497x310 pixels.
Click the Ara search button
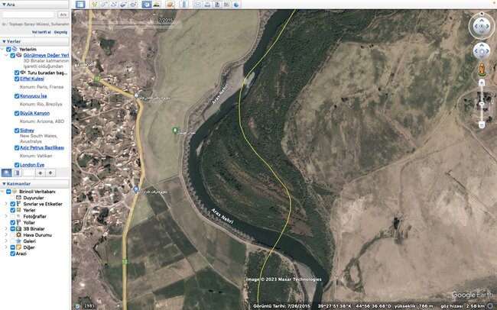point(63,15)
